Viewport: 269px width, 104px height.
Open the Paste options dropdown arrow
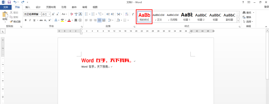(x=5, y=22)
